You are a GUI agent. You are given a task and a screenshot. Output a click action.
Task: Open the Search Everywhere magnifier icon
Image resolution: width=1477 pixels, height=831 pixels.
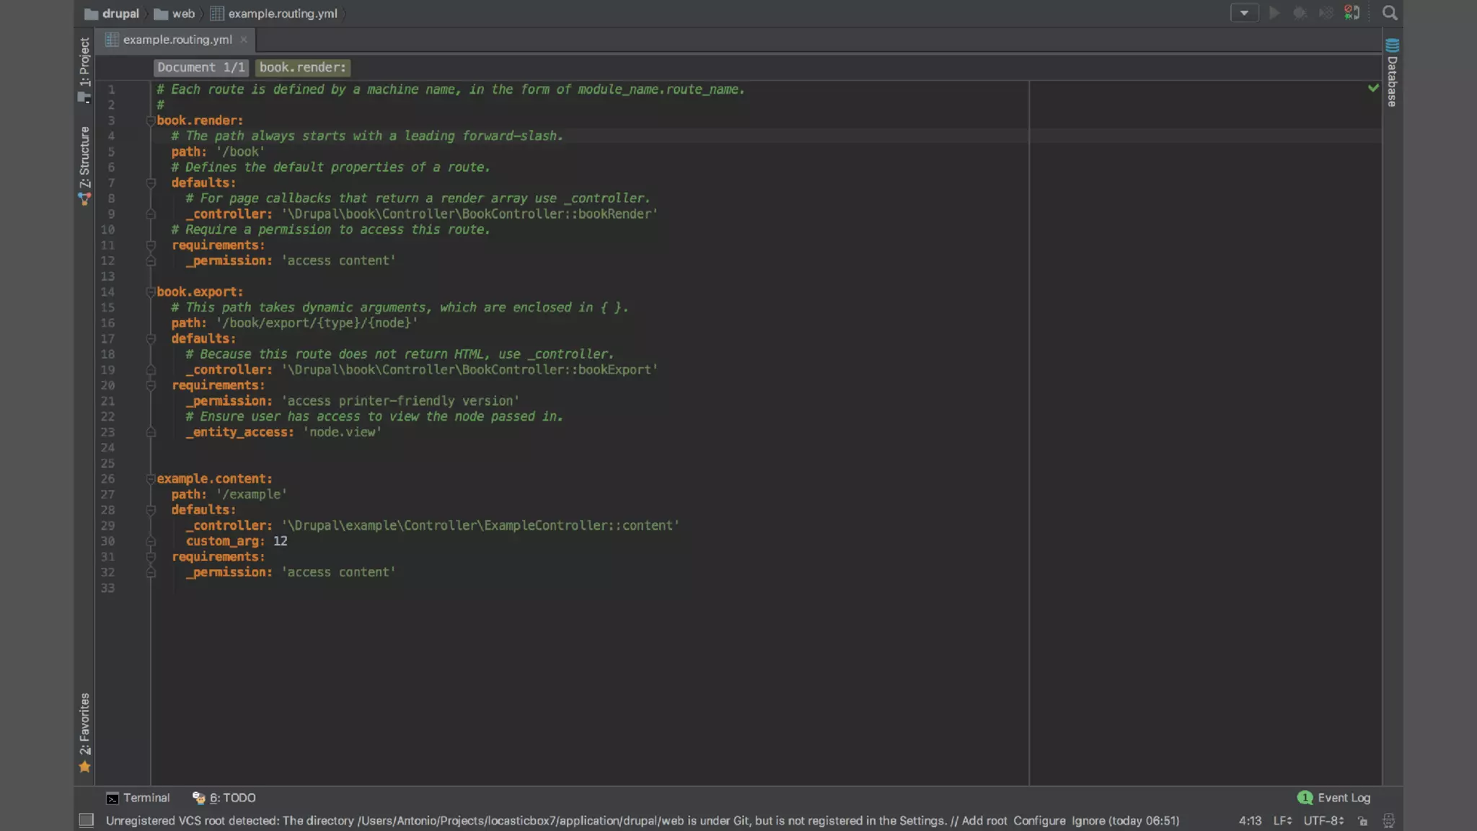[1389, 13]
